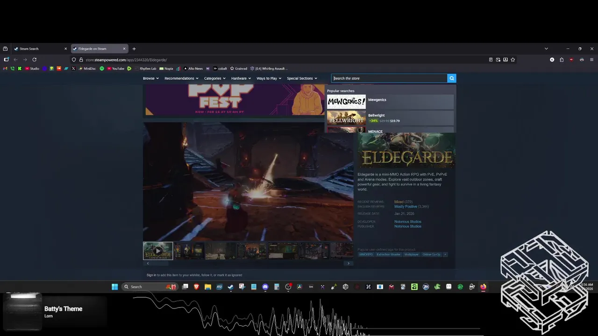Open the Online Co-Op tag
598x336 pixels.
[x=432, y=254]
